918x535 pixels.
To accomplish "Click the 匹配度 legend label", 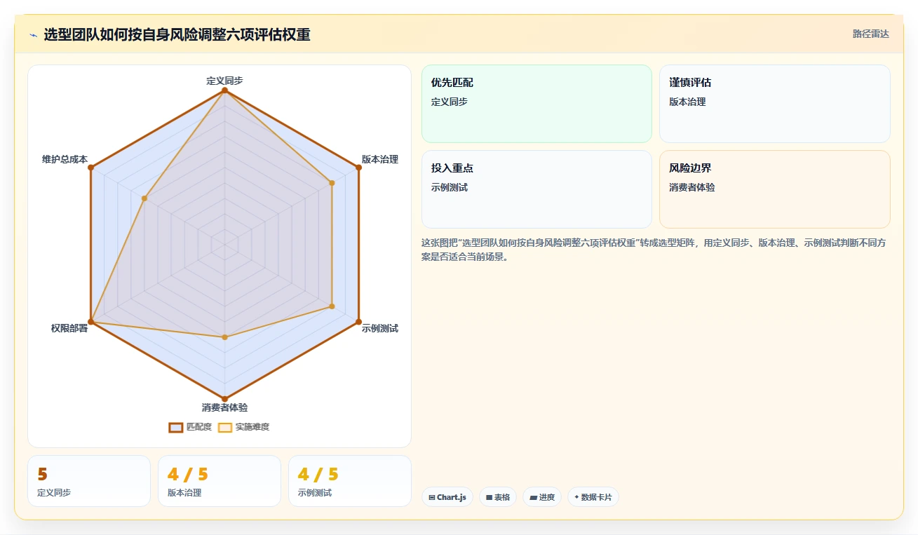I will [198, 427].
